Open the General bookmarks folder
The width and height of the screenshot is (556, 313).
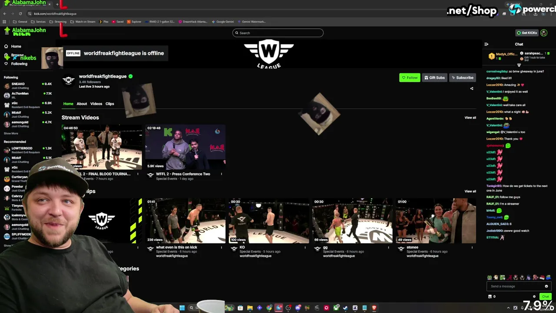pyautogui.click(x=20, y=22)
